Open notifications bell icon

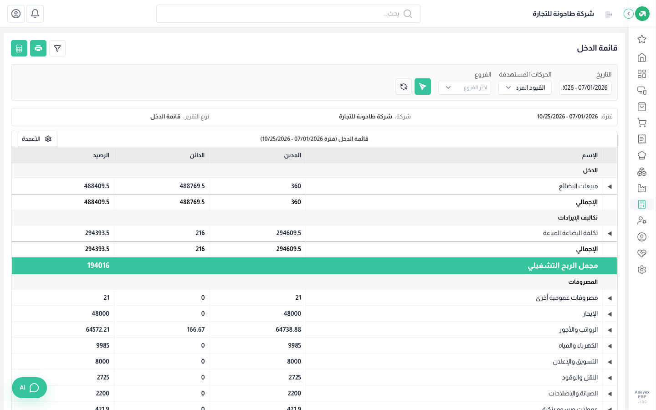click(35, 14)
